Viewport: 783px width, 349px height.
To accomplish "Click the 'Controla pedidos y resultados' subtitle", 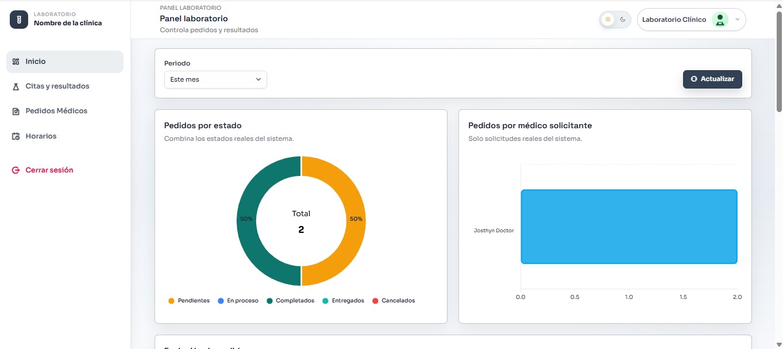I will pyautogui.click(x=209, y=30).
